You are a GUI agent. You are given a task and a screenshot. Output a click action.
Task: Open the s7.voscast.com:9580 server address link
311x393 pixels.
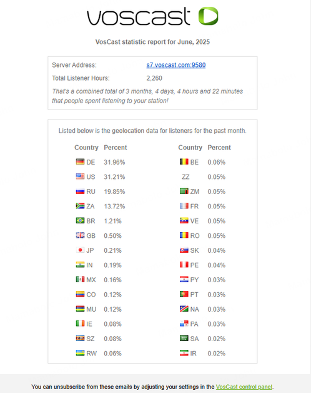[x=176, y=65]
